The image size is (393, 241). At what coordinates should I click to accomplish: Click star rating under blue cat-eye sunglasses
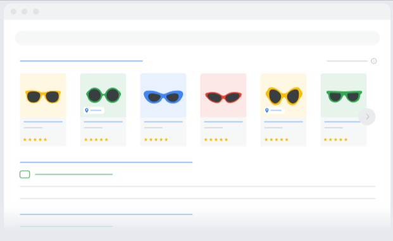click(156, 140)
